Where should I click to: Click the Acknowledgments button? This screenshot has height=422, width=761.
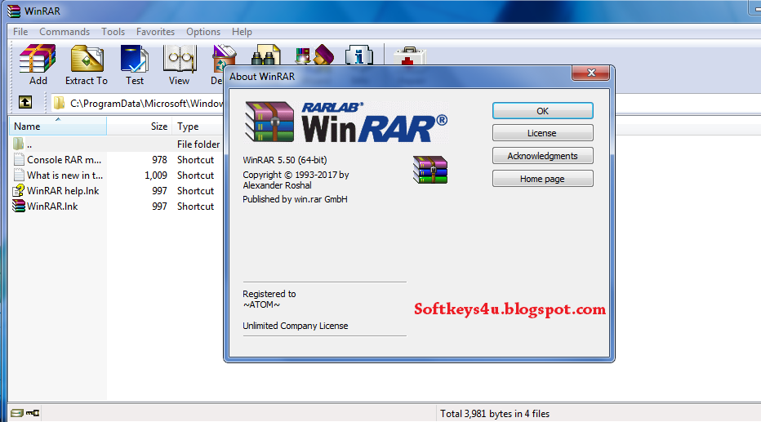coord(543,156)
